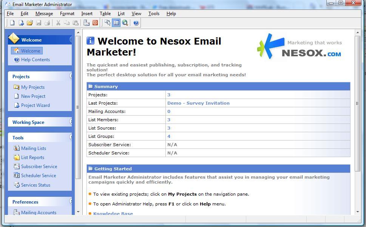Click the globe magnifier preview toolbar icon
The height and width of the screenshot is (227, 366).
point(125,23)
